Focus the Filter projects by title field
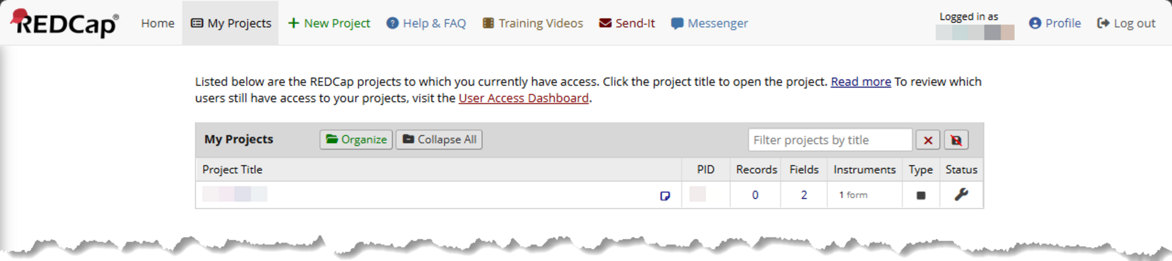The width and height of the screenshot is (1172, 261). point(830,140)
